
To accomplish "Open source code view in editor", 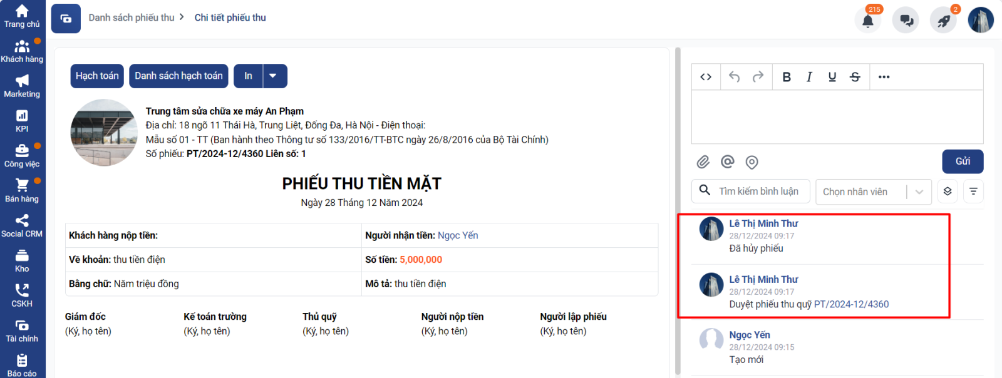I will [x=706, y=77].
